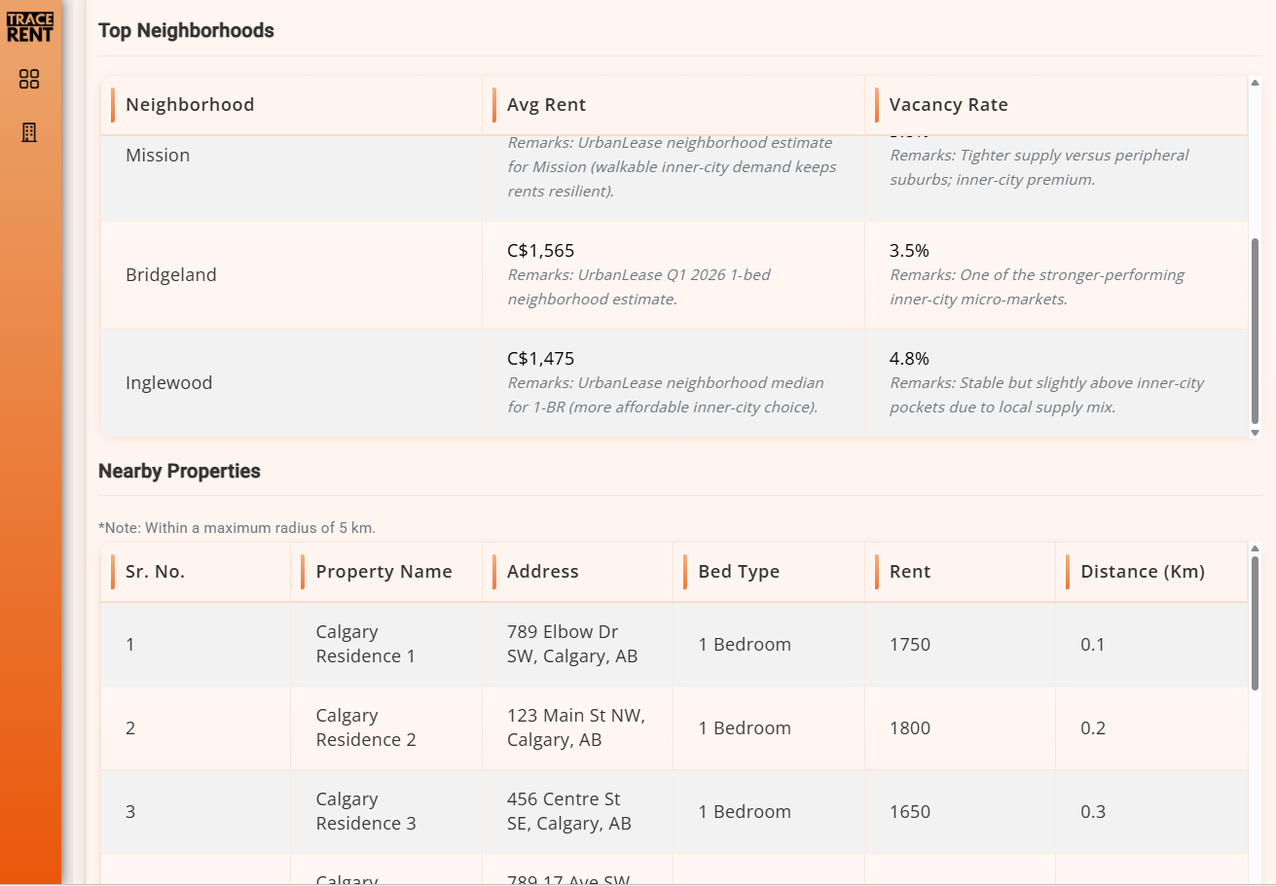Click the Nearby Properties section heading
Screen dimensions: 1276x886
click(179, 472)
